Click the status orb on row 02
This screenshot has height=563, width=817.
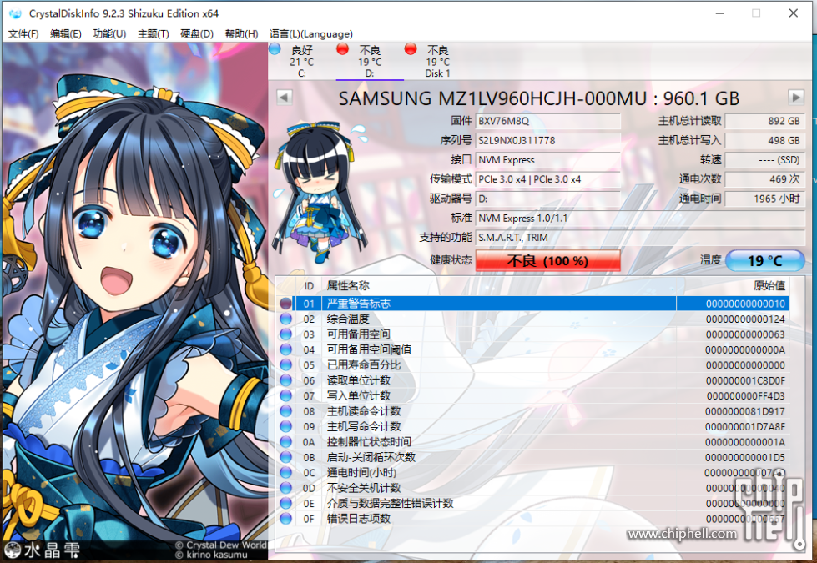point(285,319)
